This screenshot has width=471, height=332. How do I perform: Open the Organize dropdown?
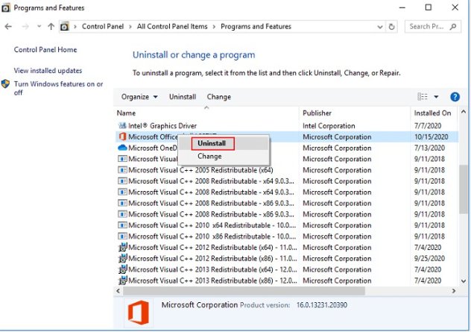coord(139,97)
